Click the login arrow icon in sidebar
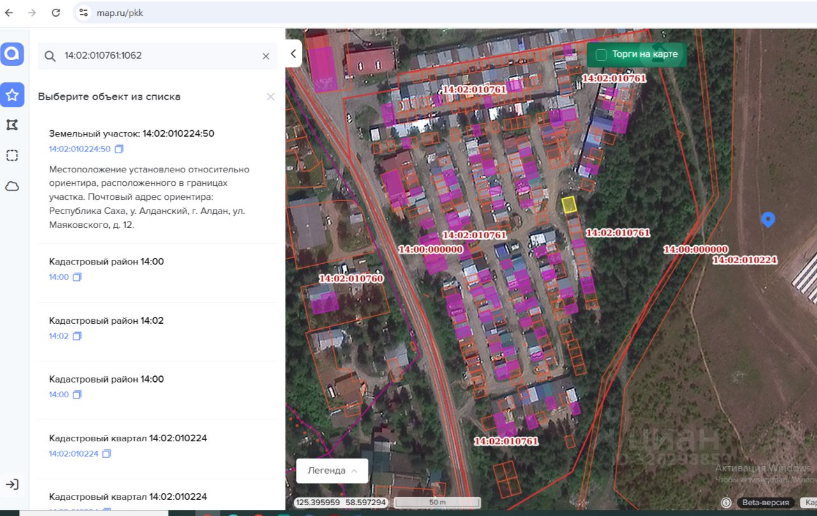 (12, 485)
